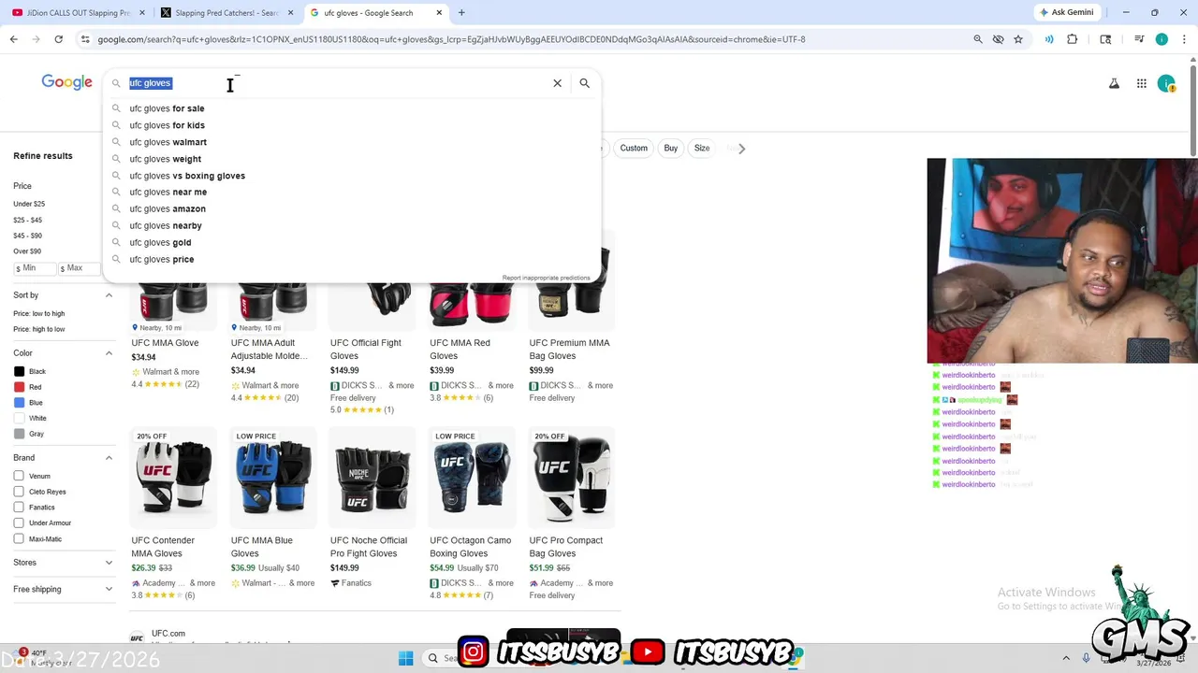The width and height of the screenshot is (1198, 673).
Task: Filter price Under $25
Action: click(29, 204)
